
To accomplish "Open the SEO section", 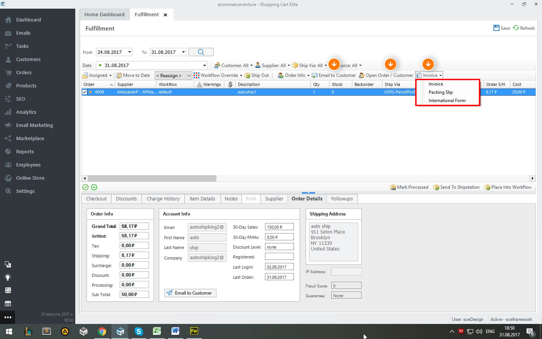I will click(20, 99).
